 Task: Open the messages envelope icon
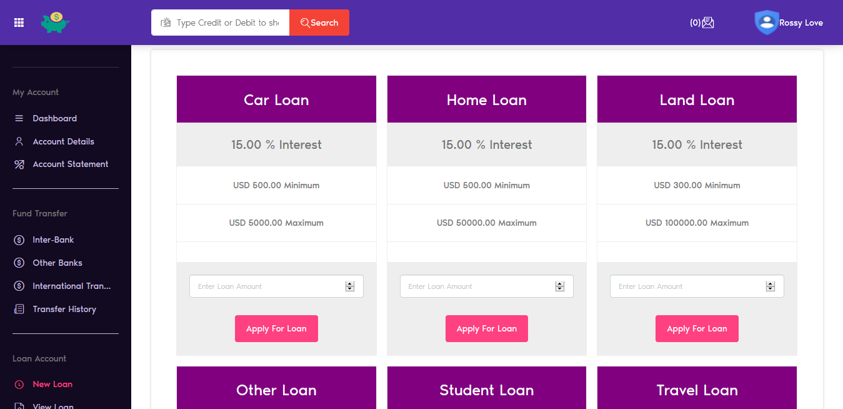(x=708, y=23)
